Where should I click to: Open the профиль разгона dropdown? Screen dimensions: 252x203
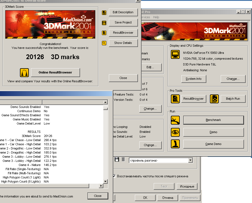[191, 160]
